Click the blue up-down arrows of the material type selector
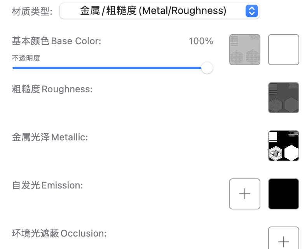This screenshot has width=307, height=249. tap(251, 11)
